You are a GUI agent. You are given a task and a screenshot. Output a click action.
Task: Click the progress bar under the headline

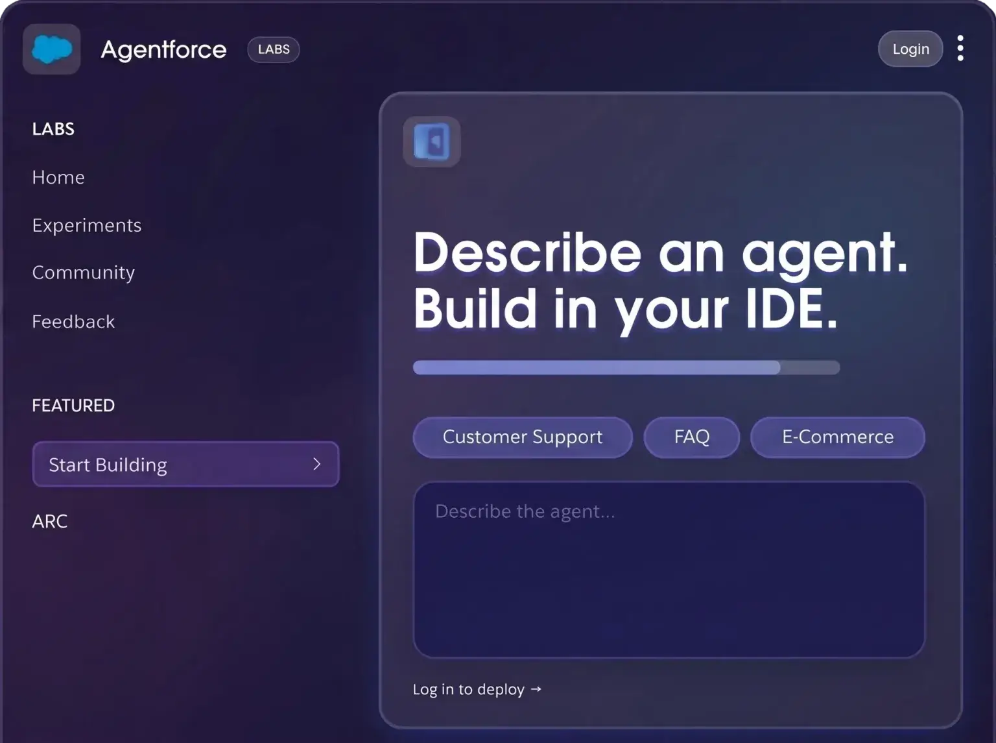pos(626,368)
